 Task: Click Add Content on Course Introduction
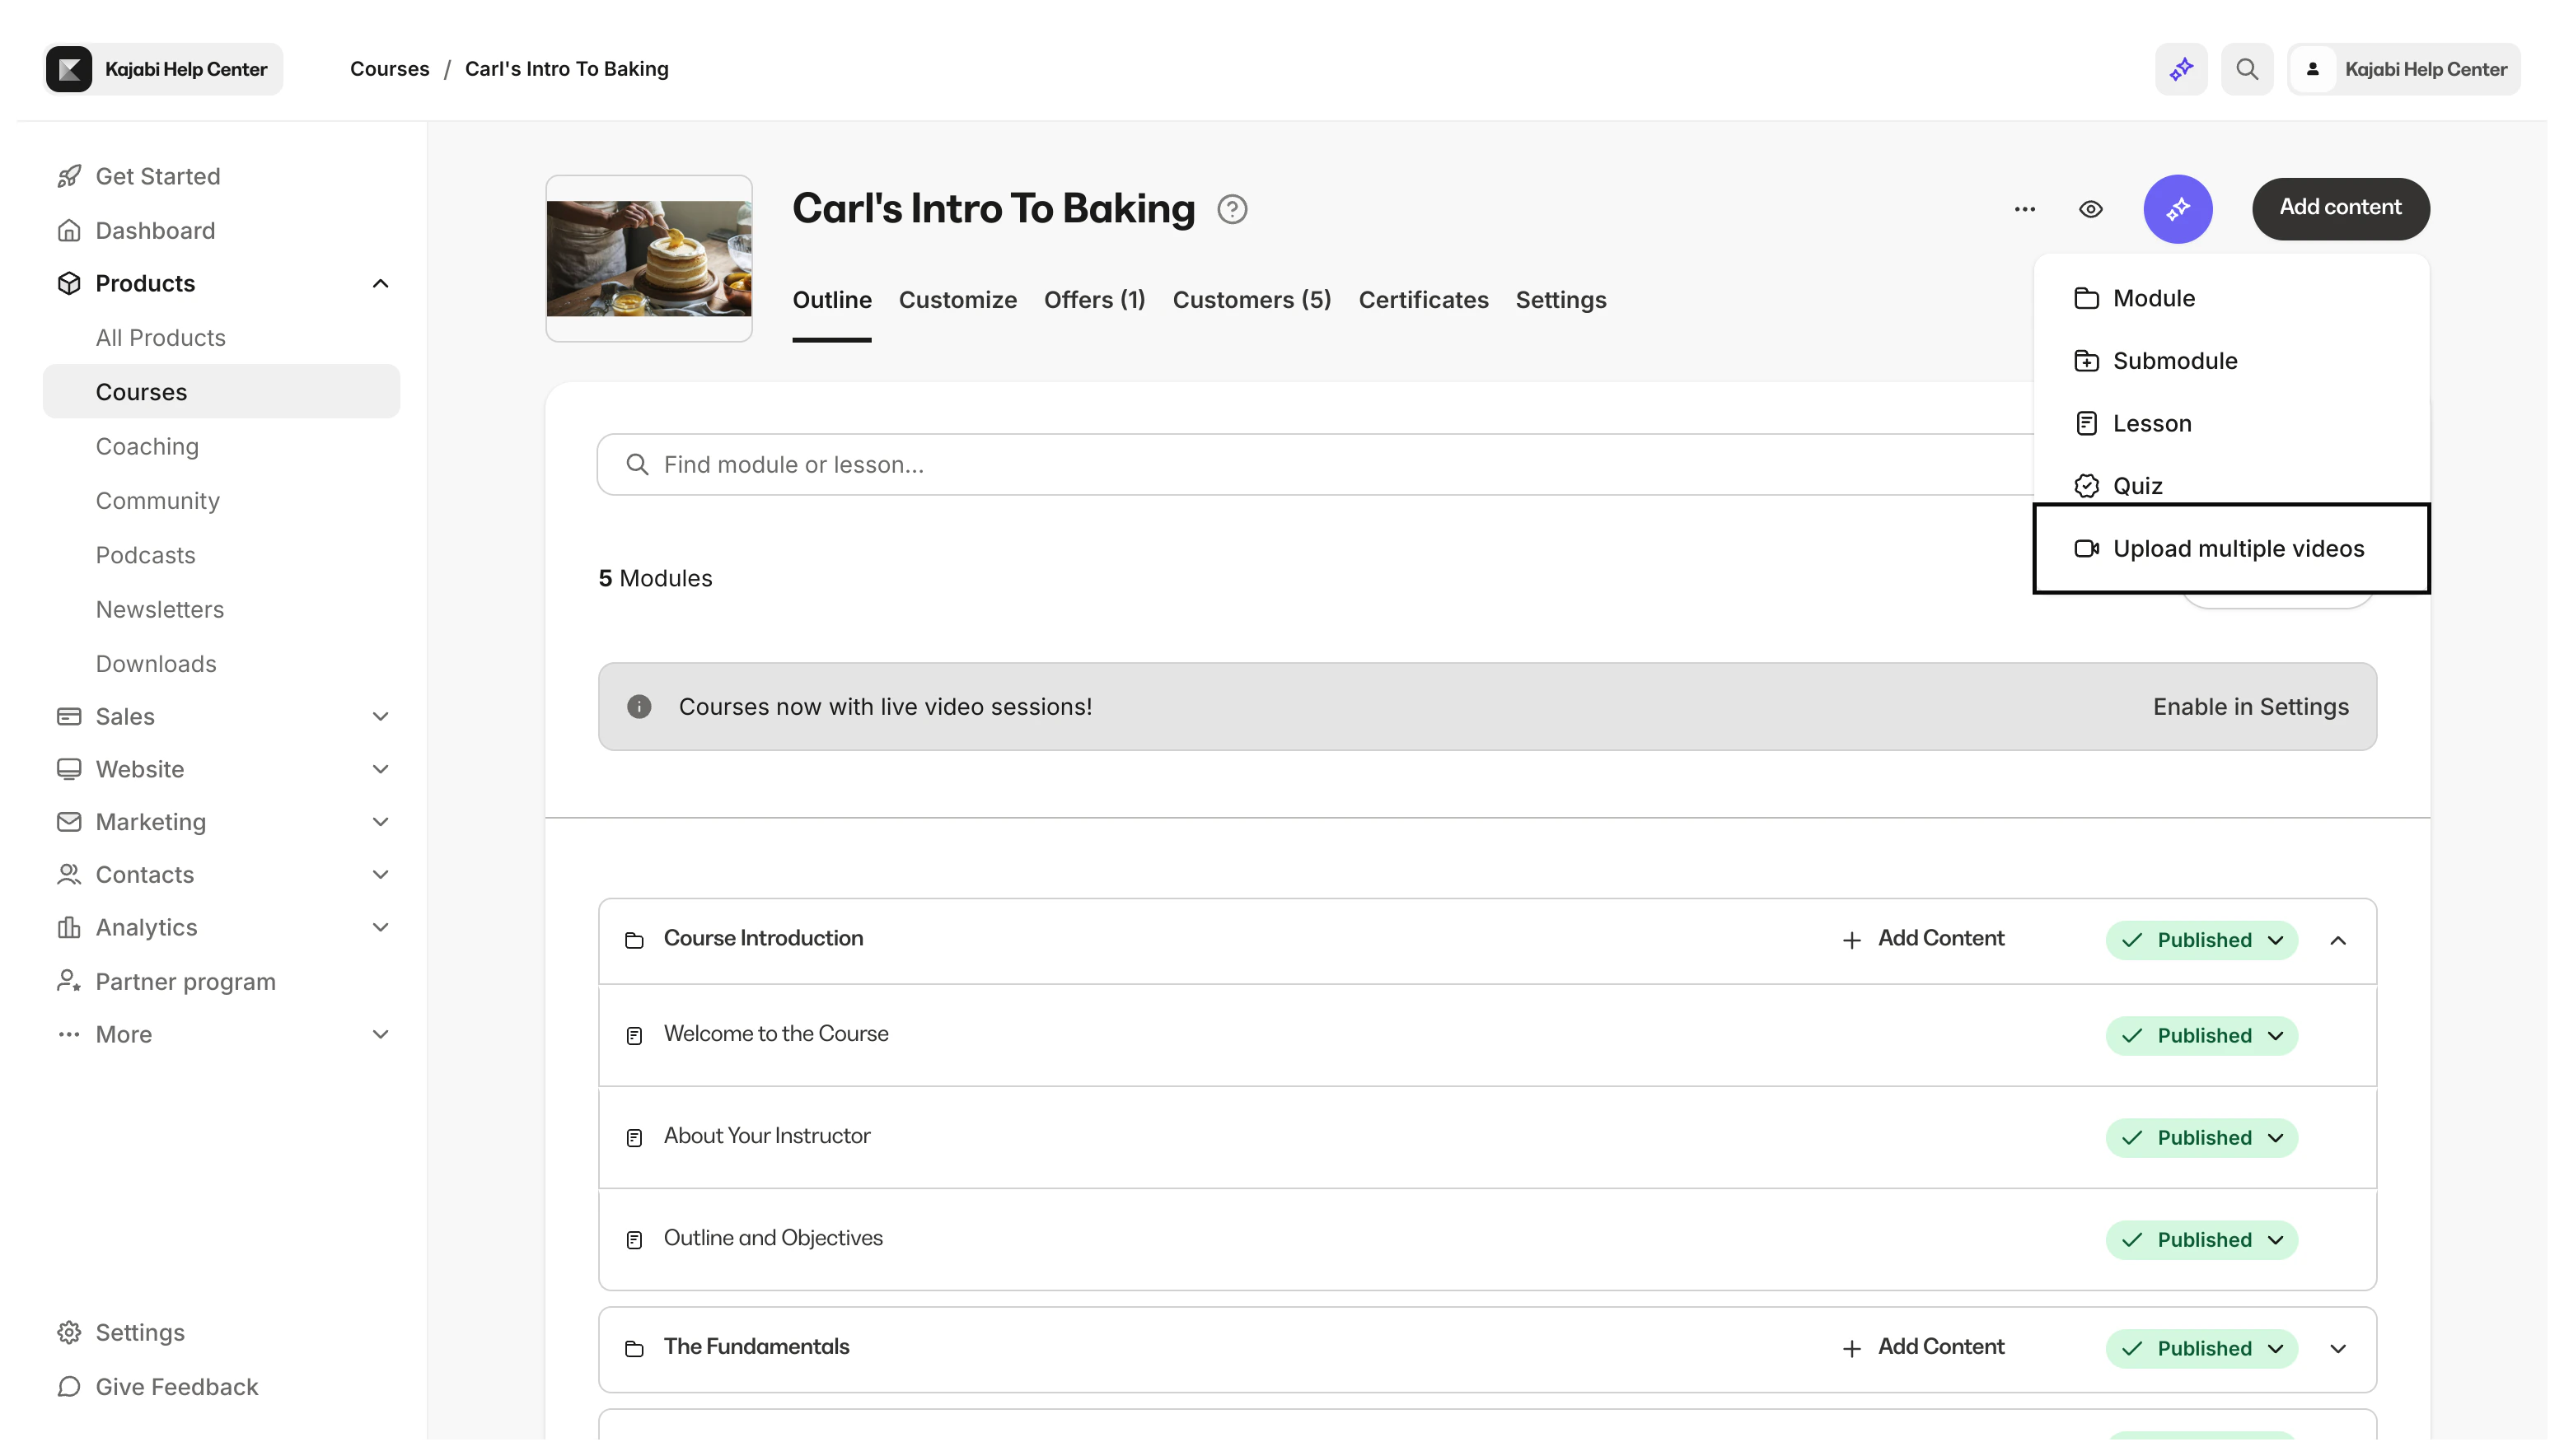tap(1921, 939)
